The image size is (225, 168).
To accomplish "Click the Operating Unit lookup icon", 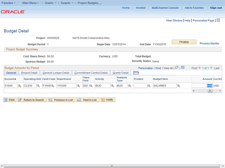I will pyautogui.click(x=38, y=86).
